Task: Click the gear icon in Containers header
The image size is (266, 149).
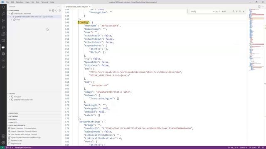Action: [53, 10]
